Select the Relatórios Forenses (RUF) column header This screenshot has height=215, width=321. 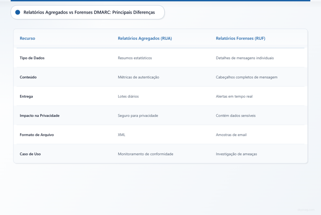coord(241,38)
